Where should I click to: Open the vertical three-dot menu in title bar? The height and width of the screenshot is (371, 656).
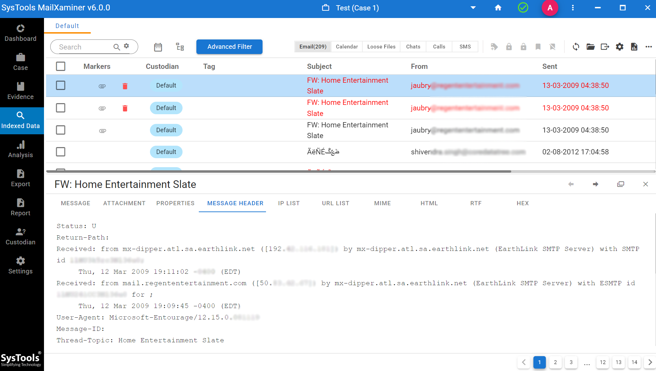click(573, 8)
